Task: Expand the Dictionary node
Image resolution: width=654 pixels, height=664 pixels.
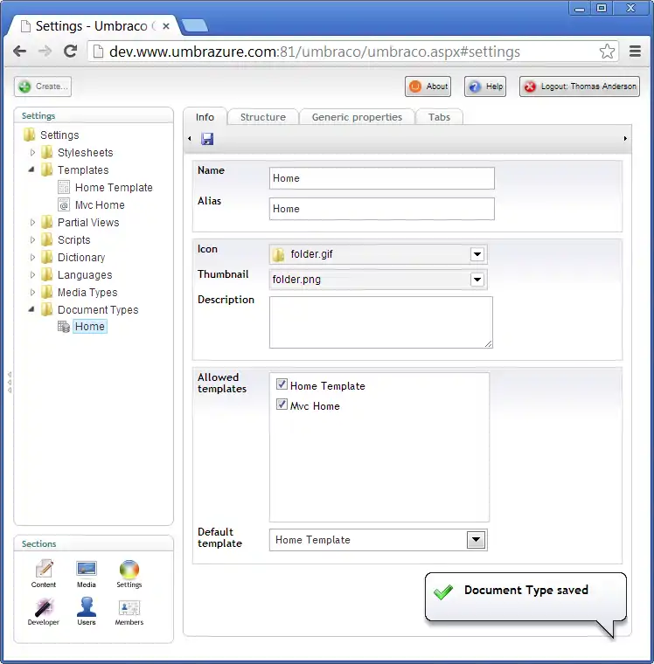Action: 32,257
